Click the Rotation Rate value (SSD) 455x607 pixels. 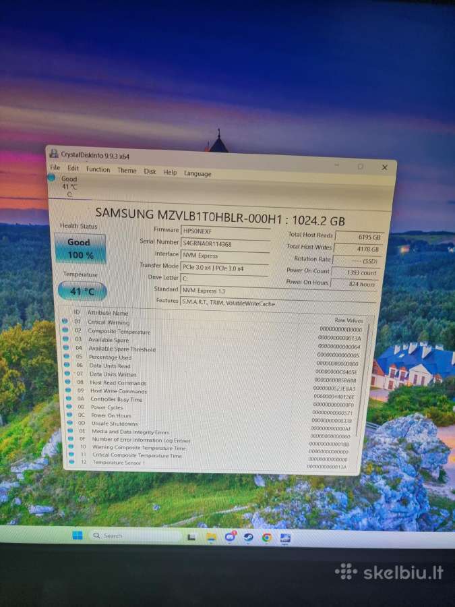click(357, 261)
